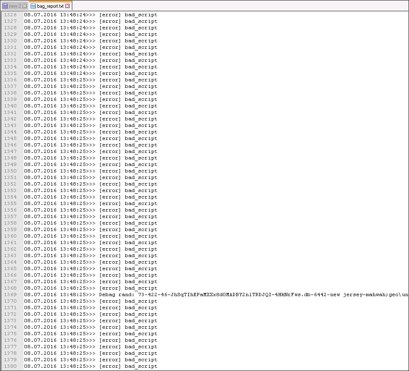Switch to the 'new 2' tab

[14, 6]
